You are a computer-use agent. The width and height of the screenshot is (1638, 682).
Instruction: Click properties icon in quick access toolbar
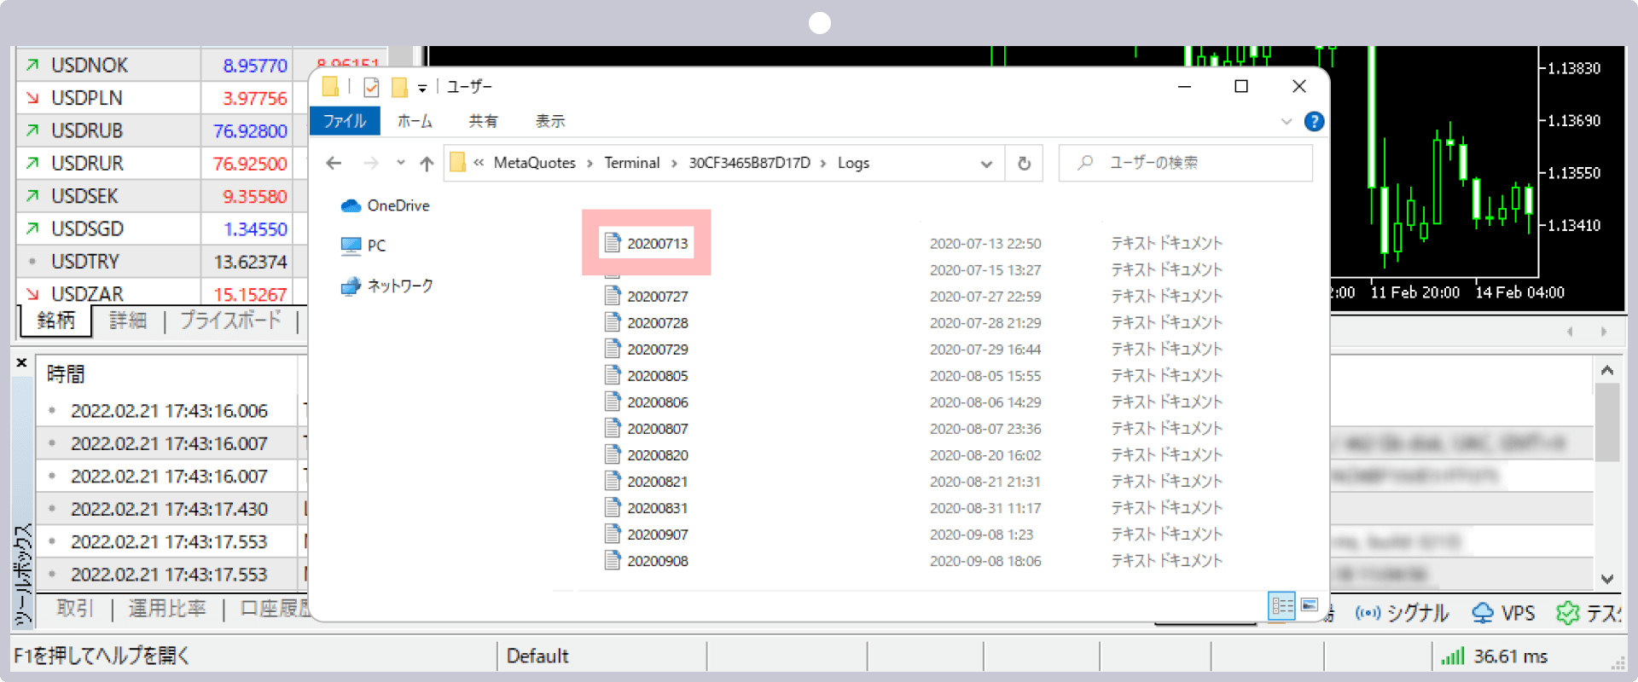pyautogui.click(x=371, y=87)
